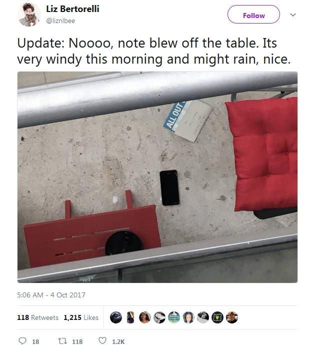
Task: Enlarge the balcony photo in tweet
Action: click(157, 177)
